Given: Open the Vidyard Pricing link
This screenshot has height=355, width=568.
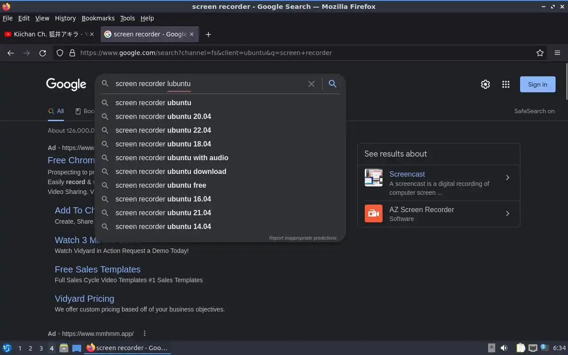Looking at the screenshot, I should pos(84,299).
